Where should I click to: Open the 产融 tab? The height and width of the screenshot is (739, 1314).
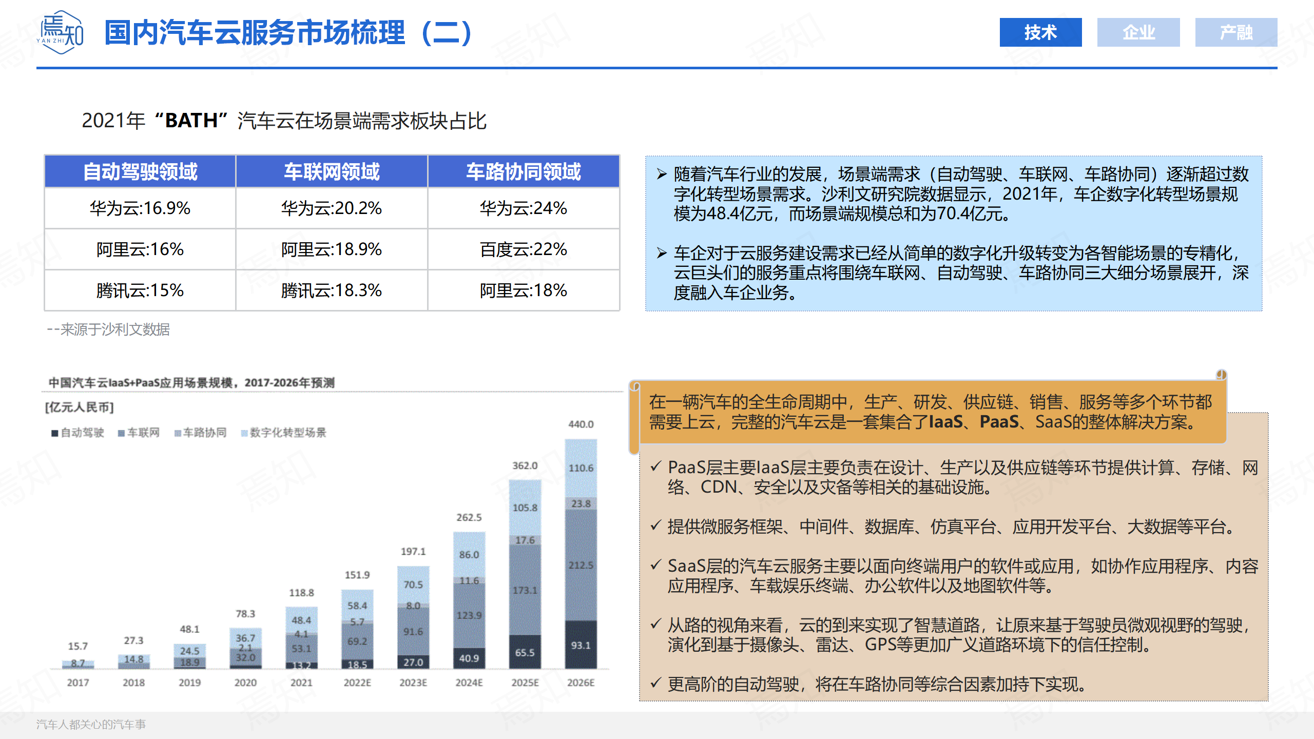click(1236, 32)
